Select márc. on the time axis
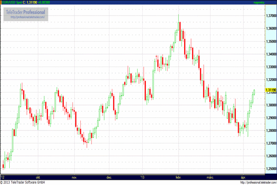Viewport: 277px width, 185px height. [x=209, y=177]
